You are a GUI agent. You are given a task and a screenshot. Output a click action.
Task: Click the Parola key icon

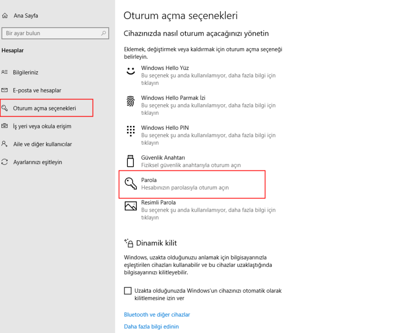(131, 184)
